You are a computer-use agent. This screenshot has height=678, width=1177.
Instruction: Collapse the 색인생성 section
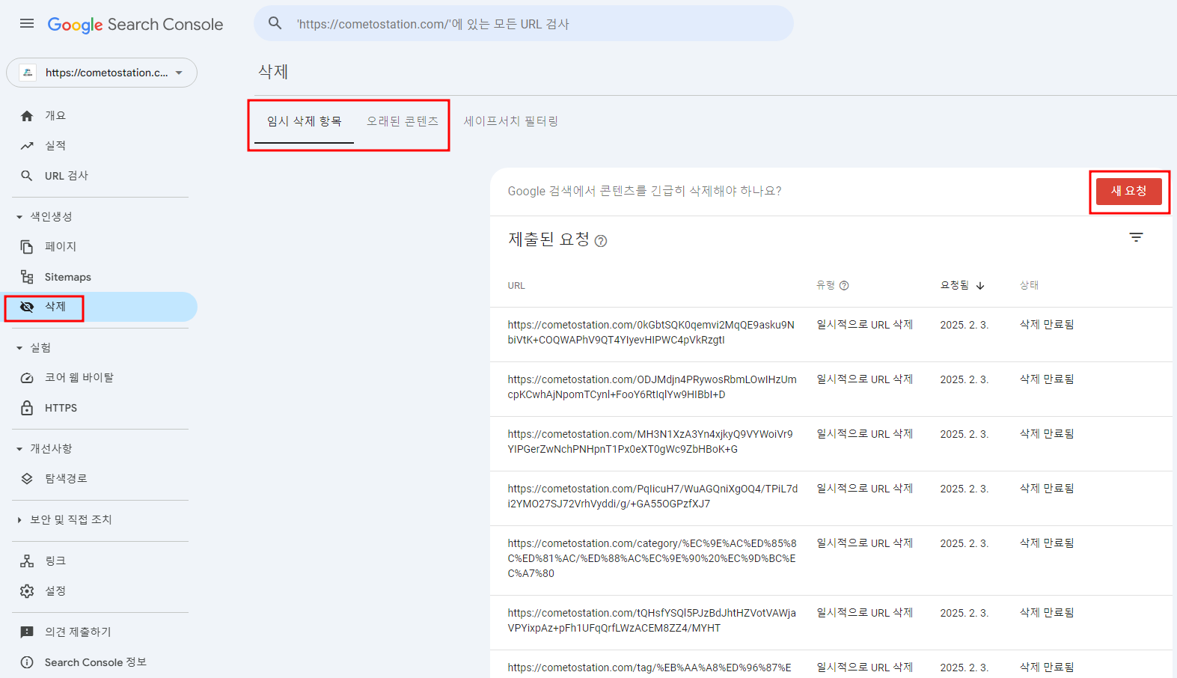click(19, 217)
